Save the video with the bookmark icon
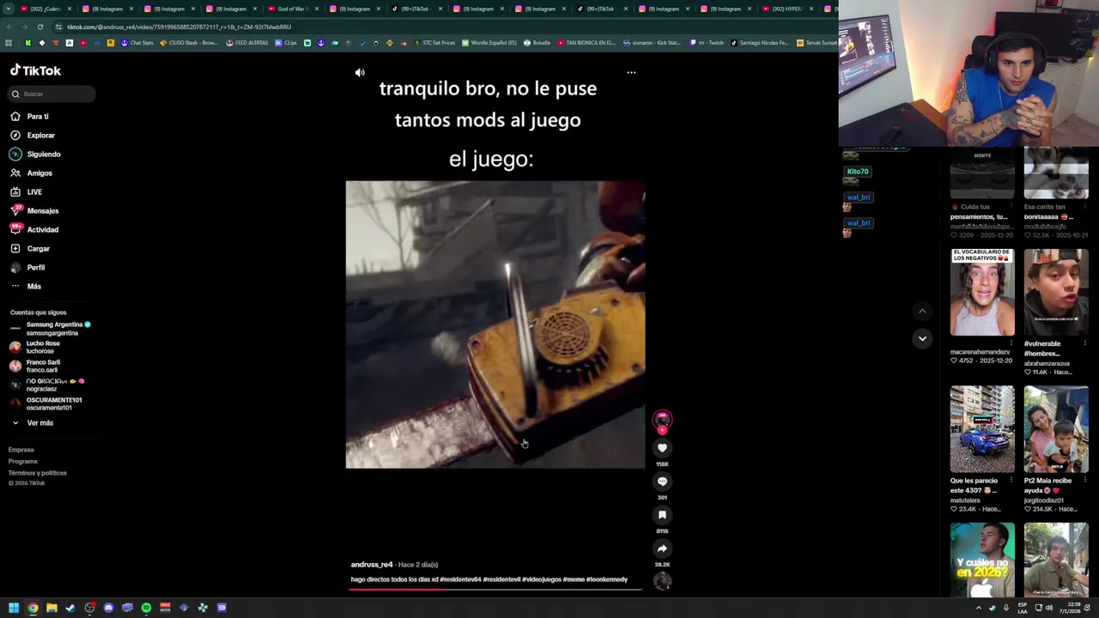Viewport: 1099px width, 618px height. [x=662, y=515]
